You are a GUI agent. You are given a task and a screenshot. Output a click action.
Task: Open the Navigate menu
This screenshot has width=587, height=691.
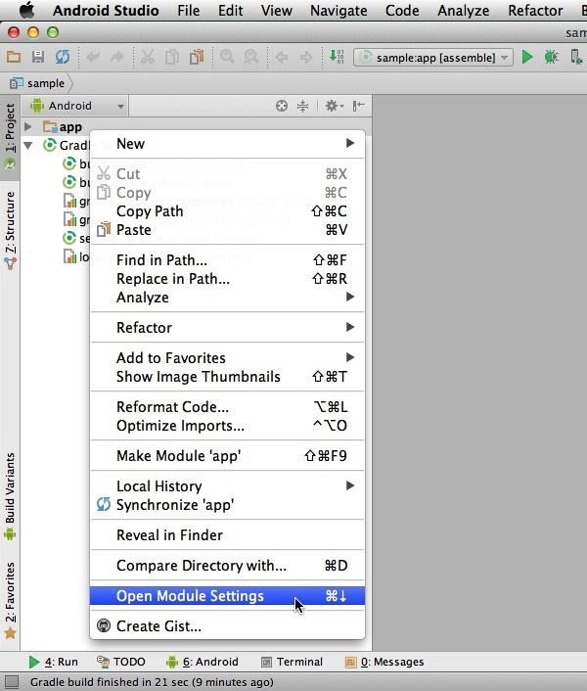(x=339, y=10)
